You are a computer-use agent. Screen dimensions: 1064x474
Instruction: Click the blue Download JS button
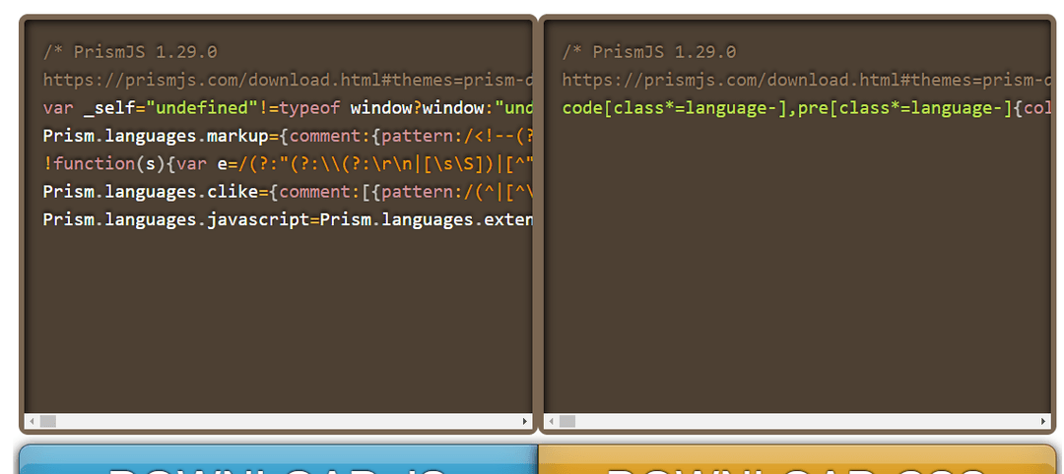tap(278, 459)
